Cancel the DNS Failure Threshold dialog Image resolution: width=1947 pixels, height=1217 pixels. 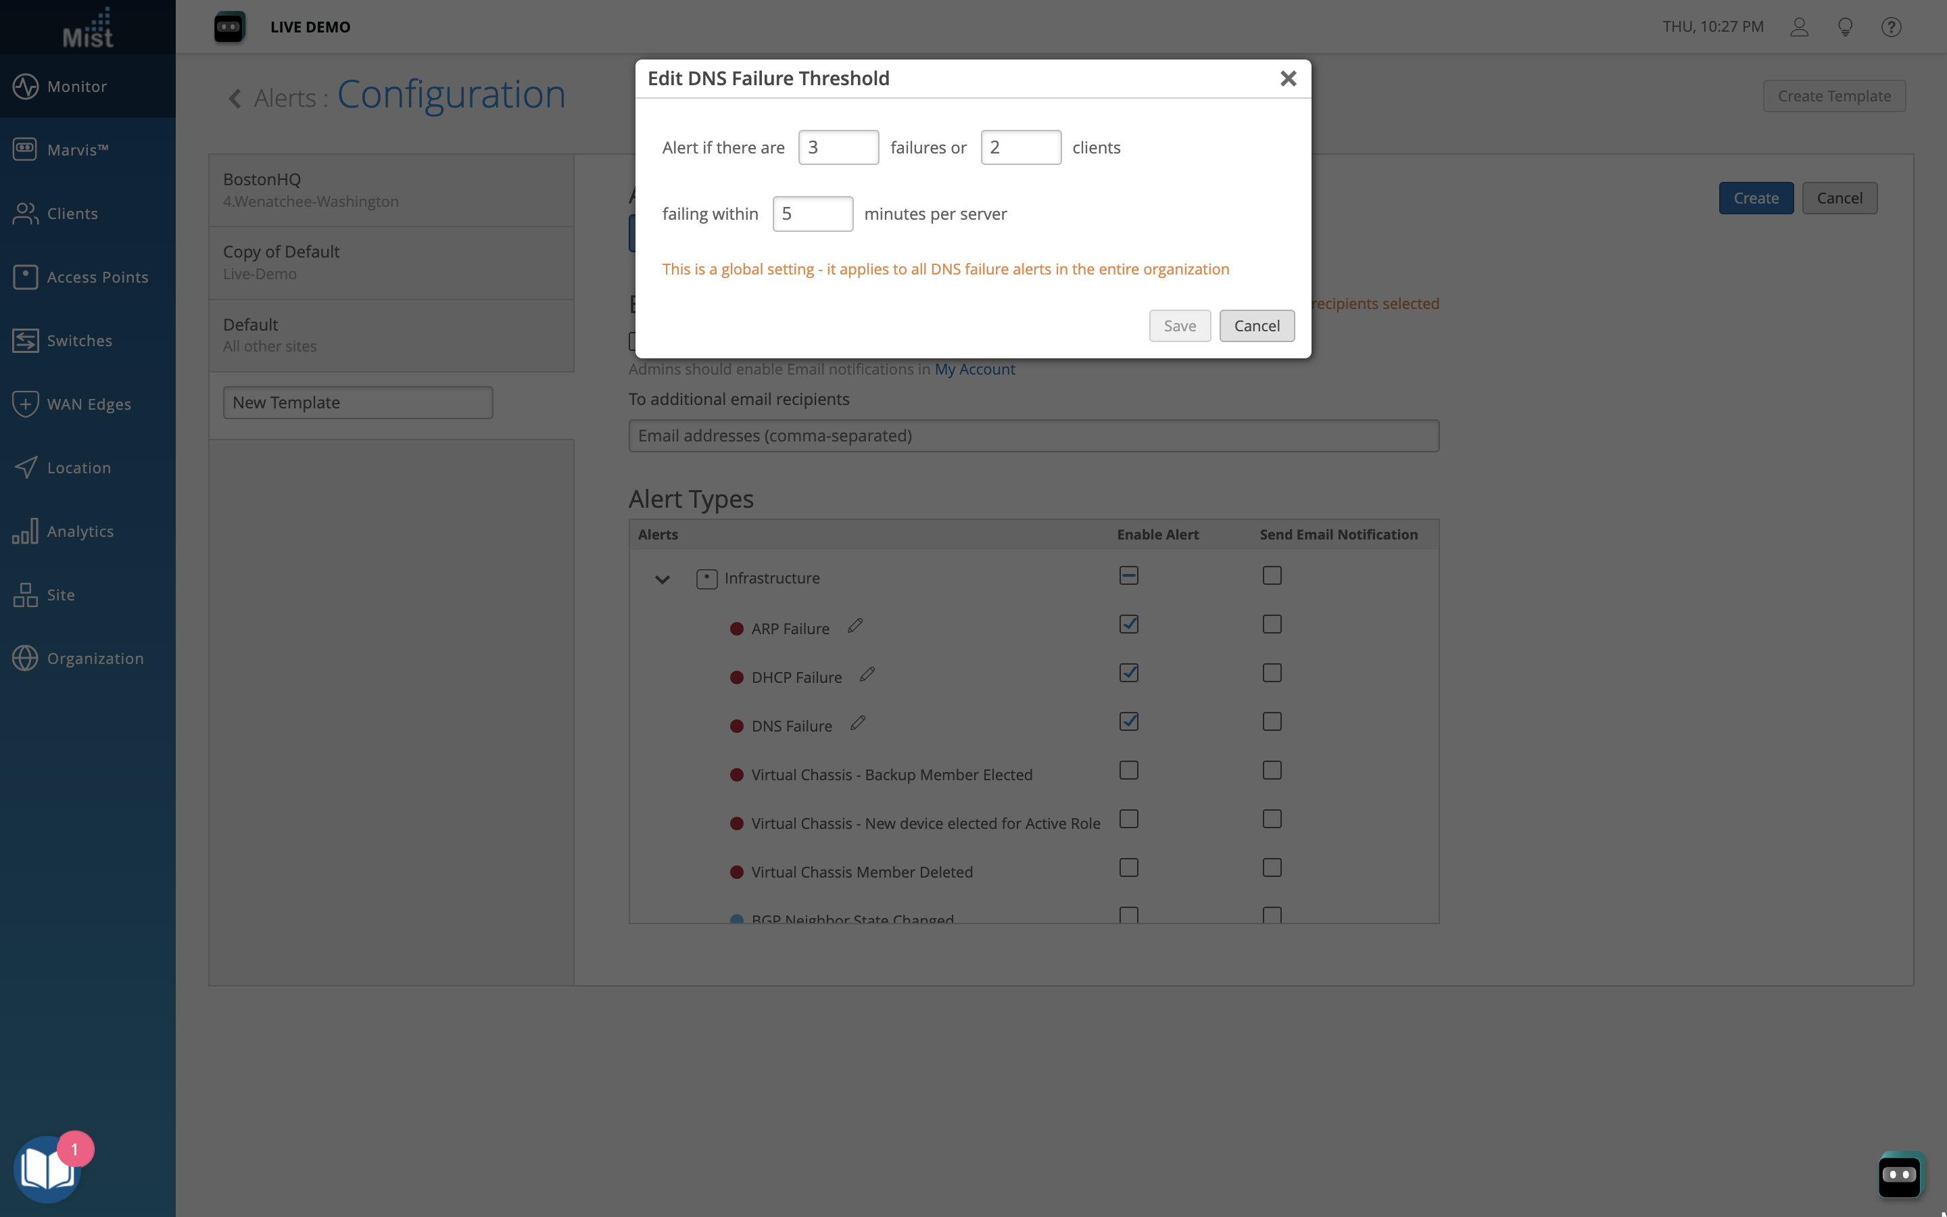tap(1256, 326)
